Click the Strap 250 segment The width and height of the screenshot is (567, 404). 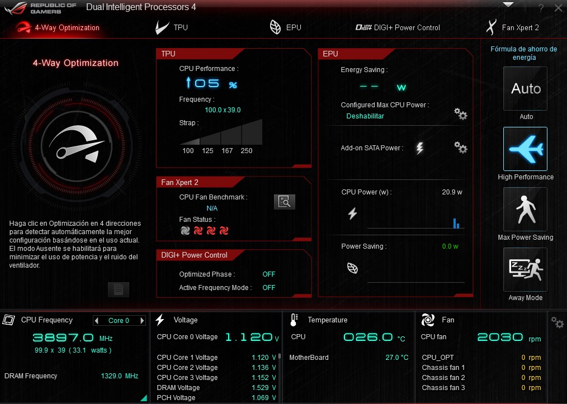[x=252, y=132]
